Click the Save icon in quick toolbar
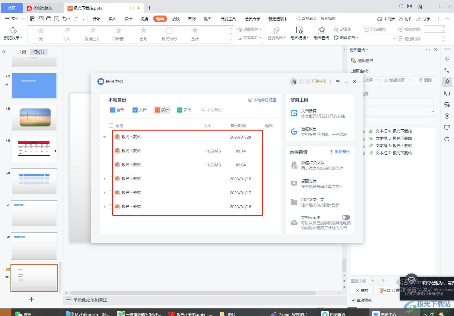This screenshot has width=454, height=316. point(33,19)
